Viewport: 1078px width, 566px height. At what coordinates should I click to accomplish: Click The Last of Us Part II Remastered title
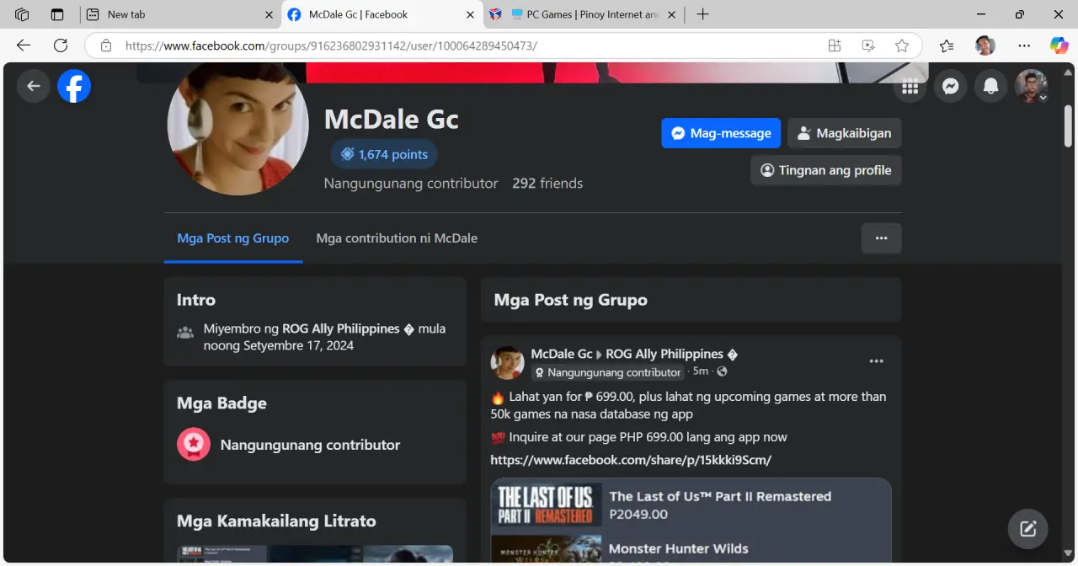click(720, 496)
